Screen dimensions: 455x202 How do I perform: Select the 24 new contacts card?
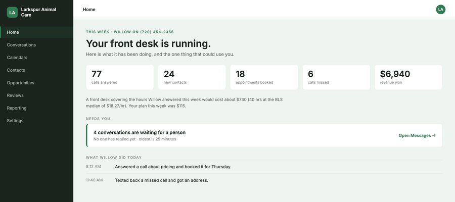192,77
